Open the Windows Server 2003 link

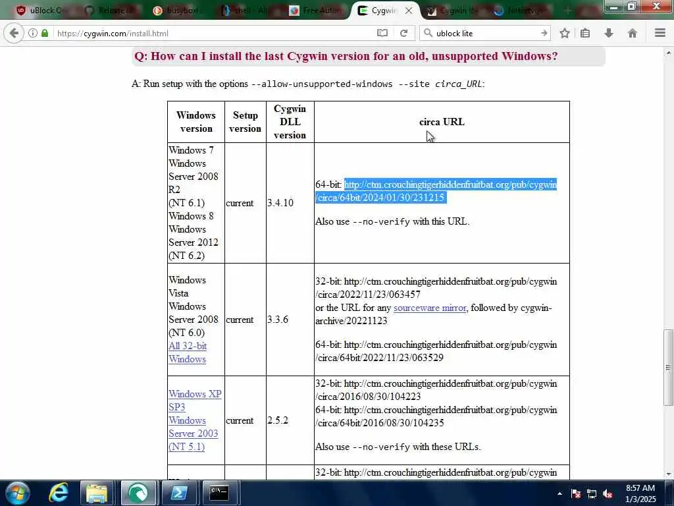tap(193, 427)
